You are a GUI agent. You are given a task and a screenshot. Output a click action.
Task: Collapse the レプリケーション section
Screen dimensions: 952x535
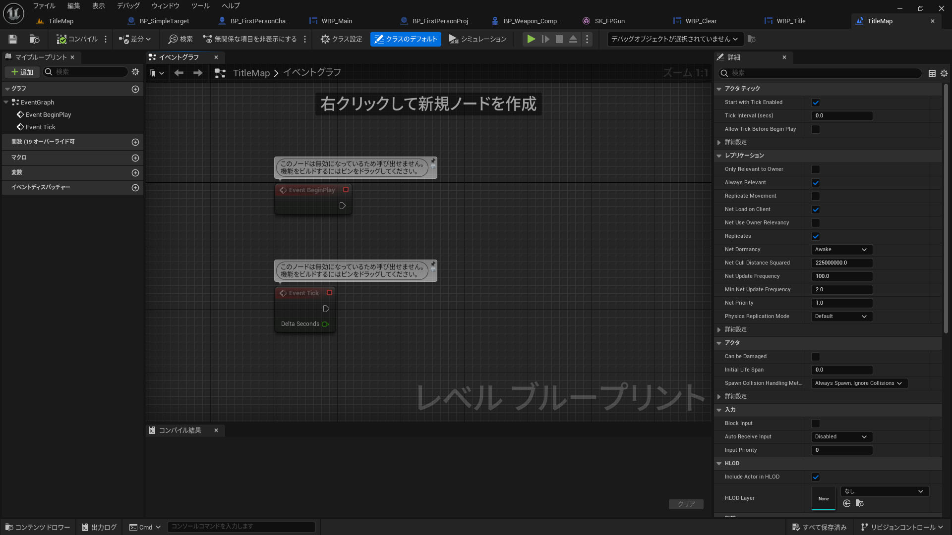[x=719, y=156]
